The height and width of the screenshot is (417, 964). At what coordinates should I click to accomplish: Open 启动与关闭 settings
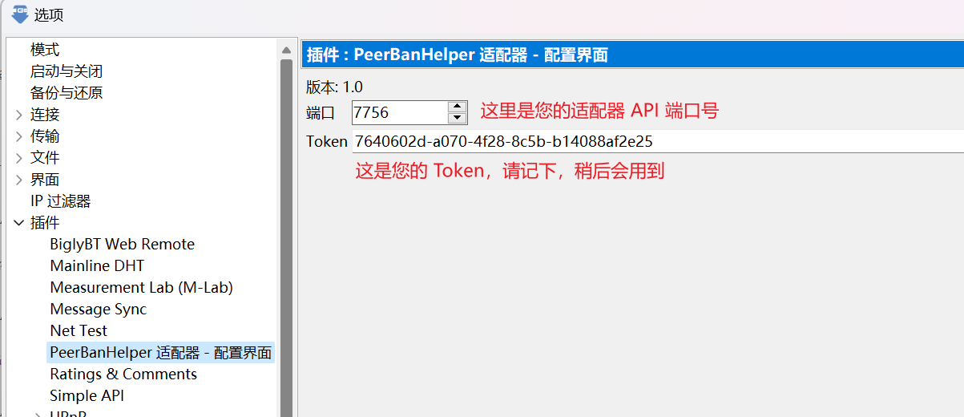(67, 71)
